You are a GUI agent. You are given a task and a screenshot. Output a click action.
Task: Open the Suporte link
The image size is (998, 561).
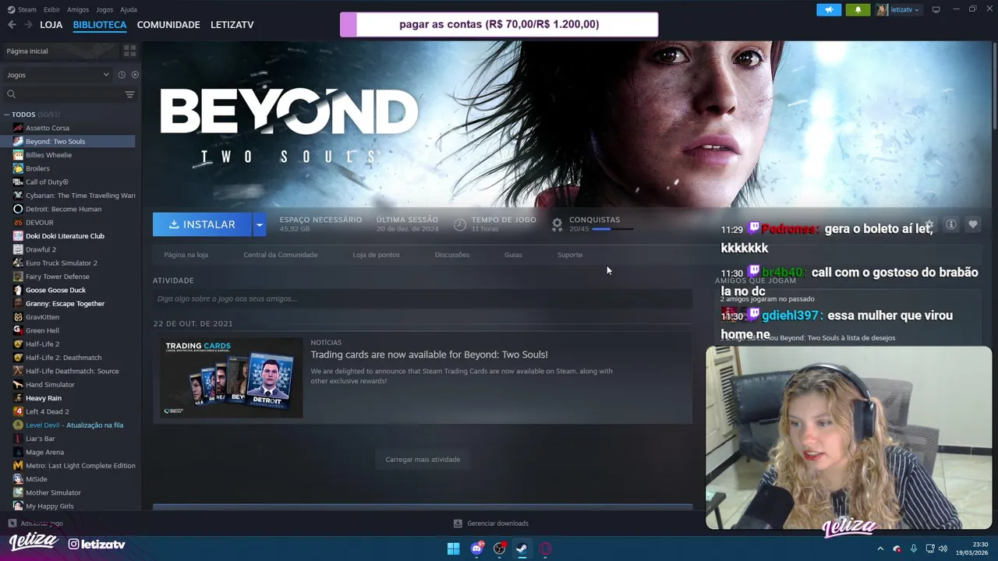click(x=570, y=255)
